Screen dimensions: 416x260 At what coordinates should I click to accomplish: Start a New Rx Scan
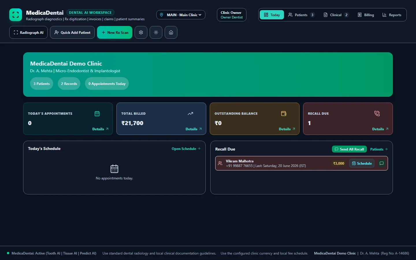(115, 32)
